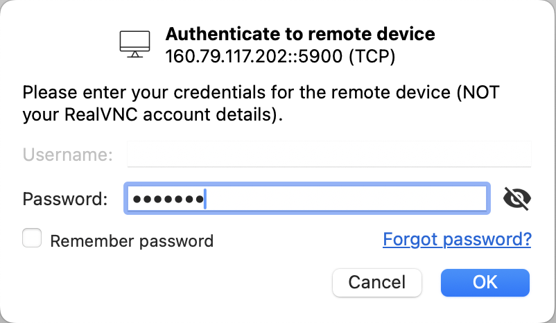Screen dimensions: 556x323
Task: Click the "Password:" label
Action: [x=65, y=200]
